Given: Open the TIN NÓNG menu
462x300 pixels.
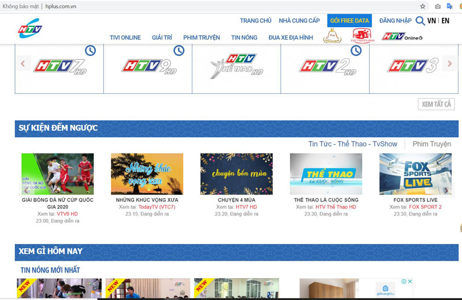Looking at the screenshot, I should click(244, 37).
